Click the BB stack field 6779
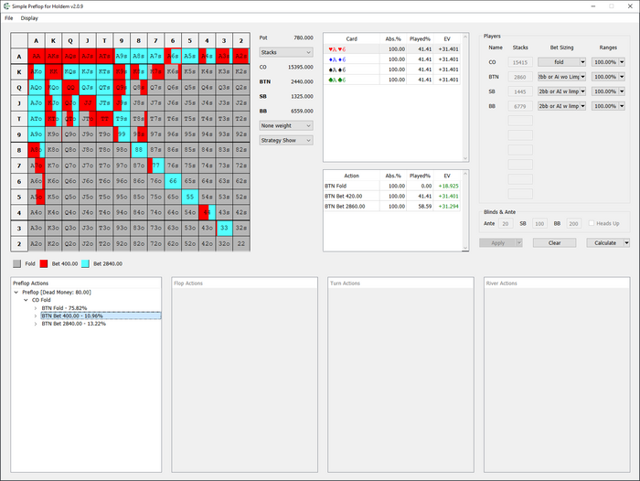640x481 pixels. [520, 106]
